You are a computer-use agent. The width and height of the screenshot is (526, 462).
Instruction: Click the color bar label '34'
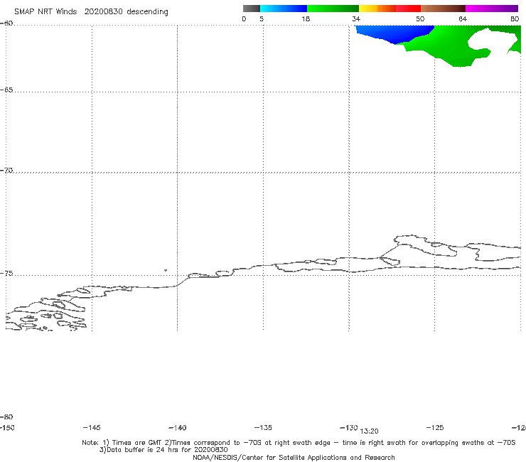[x=356, y=18]
